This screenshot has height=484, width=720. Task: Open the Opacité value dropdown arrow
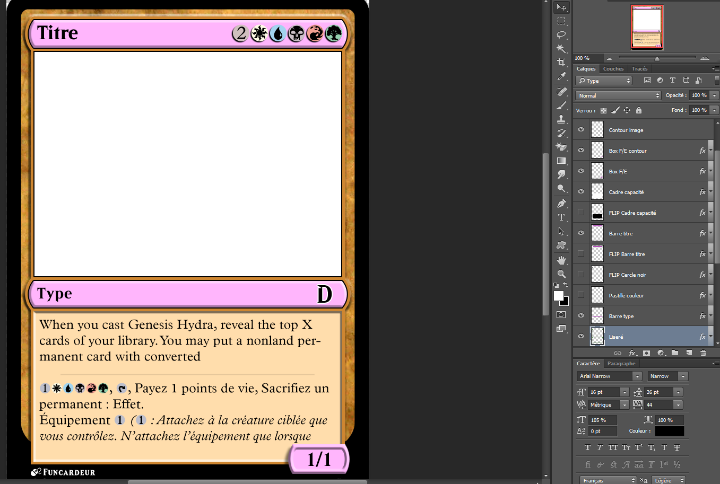715,95
